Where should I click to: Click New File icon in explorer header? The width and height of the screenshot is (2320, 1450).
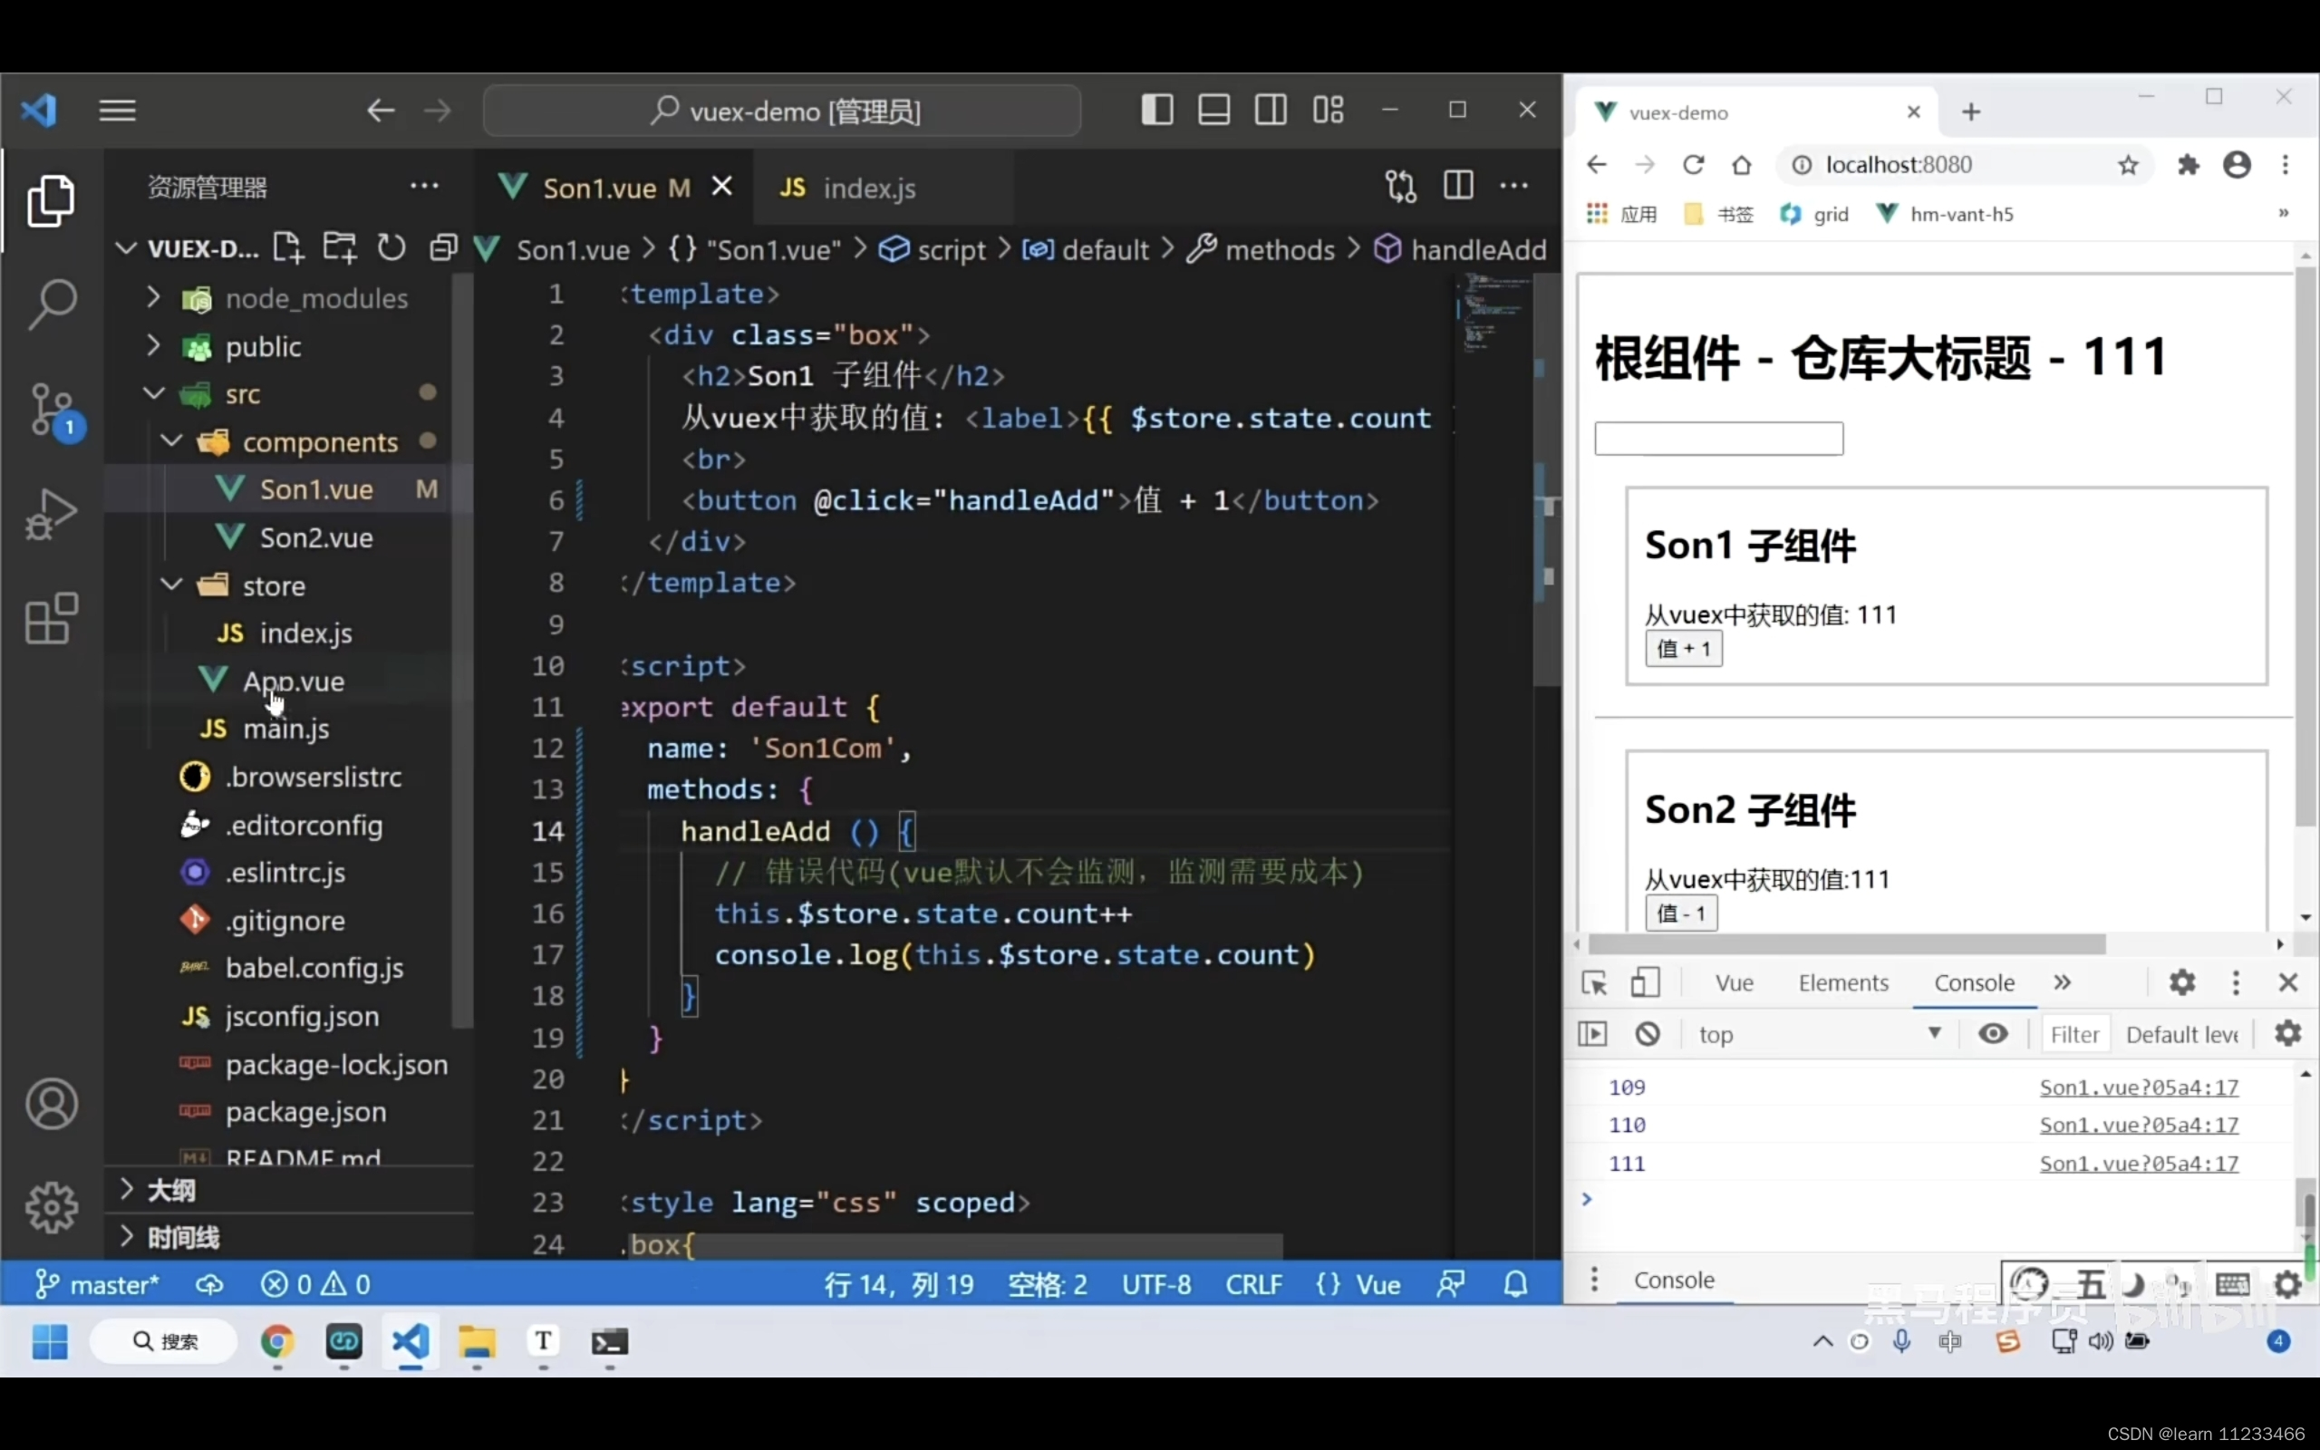pyautogui.click(x=286, y=247)
